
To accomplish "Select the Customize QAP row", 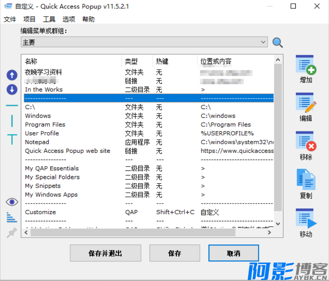I will (x=149, y=212).
